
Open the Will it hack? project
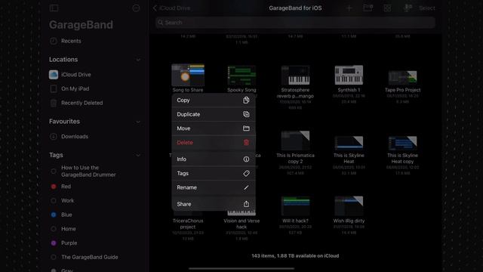click(x=295, y=206)
